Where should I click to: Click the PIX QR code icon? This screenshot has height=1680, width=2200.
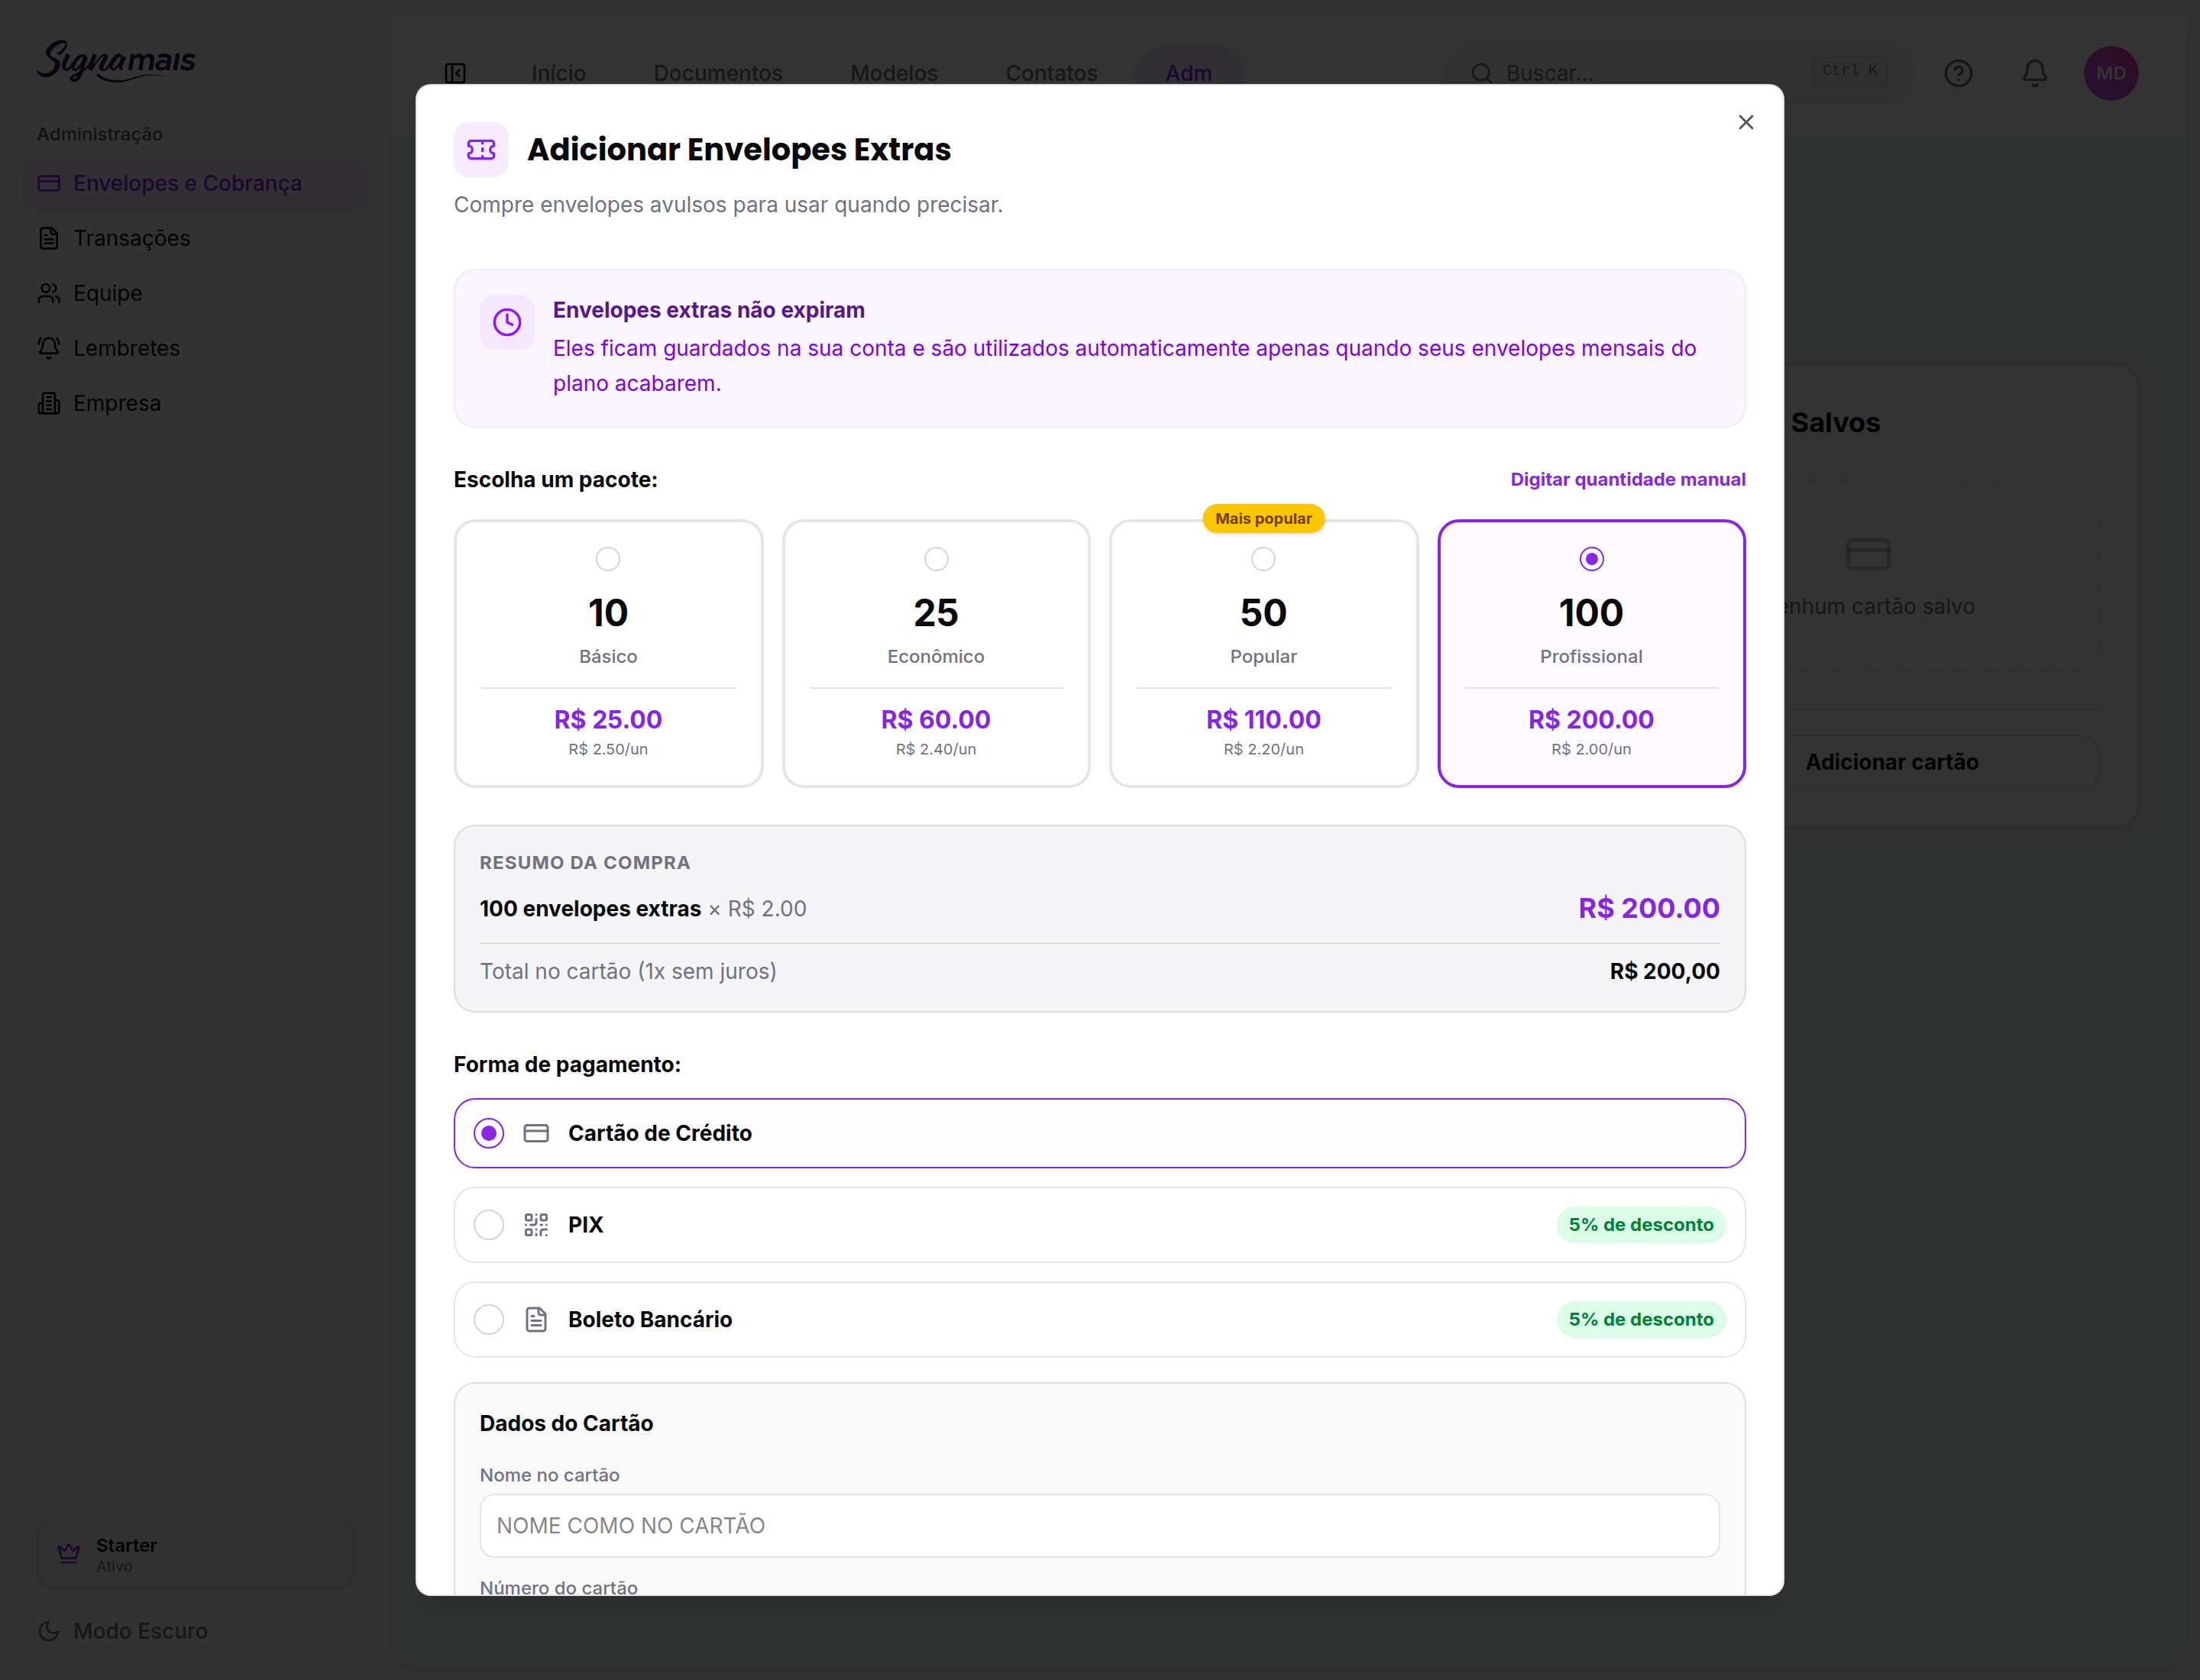(x=536, y=1225)
